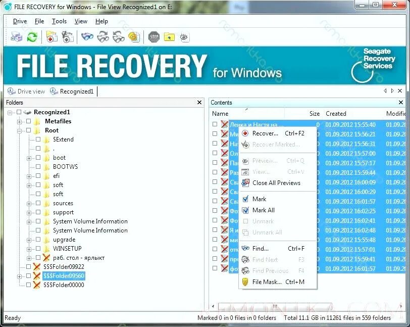The width and height of the screenshot is (410, 327).
Task: Check the Root folder checkbox
Action: pyautogui.click(x=28, y=130)
